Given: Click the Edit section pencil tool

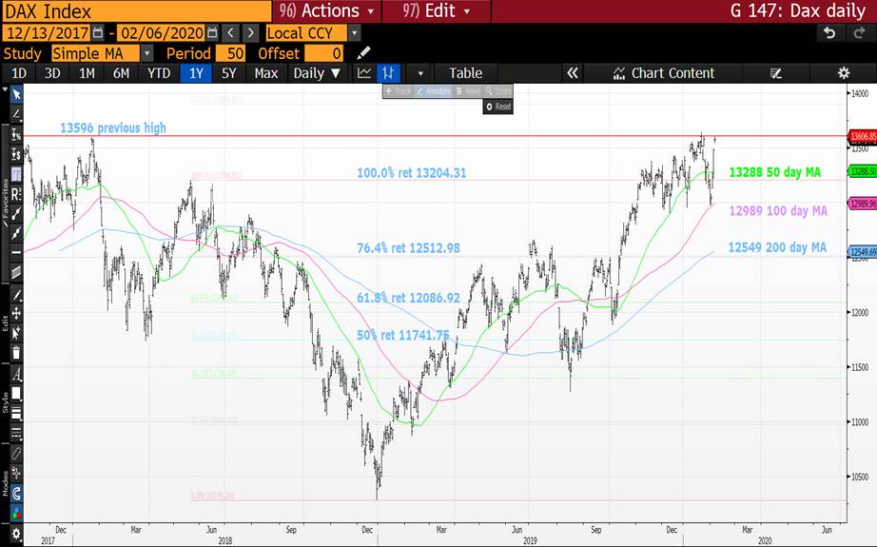Looking at the screenshot, I should 16,295.
